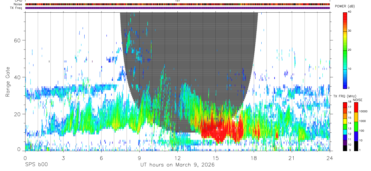
Task: Click the POWER (dB) legend title
Action: (345, 7)
